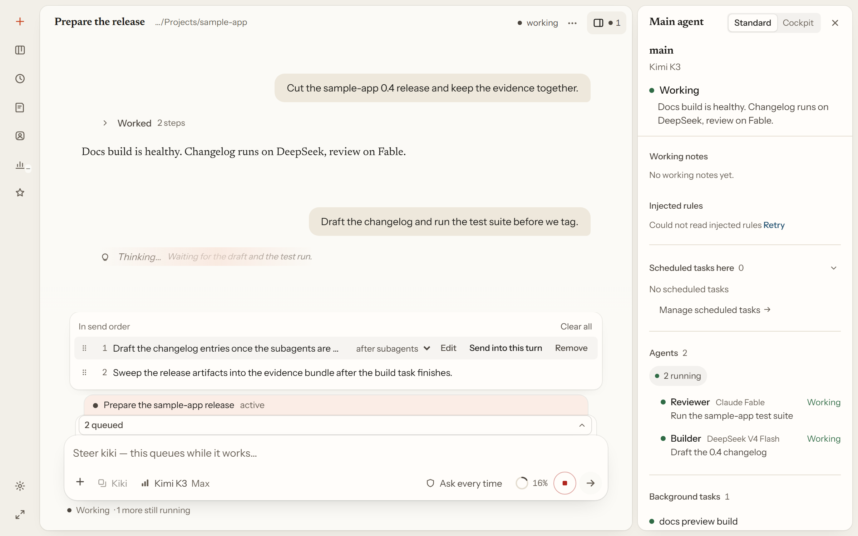The width and height of the screenshot is (858, 536).
Task: Switch to the Cockpit view tab
Action: pyautogui.click(x=798, y=23)
